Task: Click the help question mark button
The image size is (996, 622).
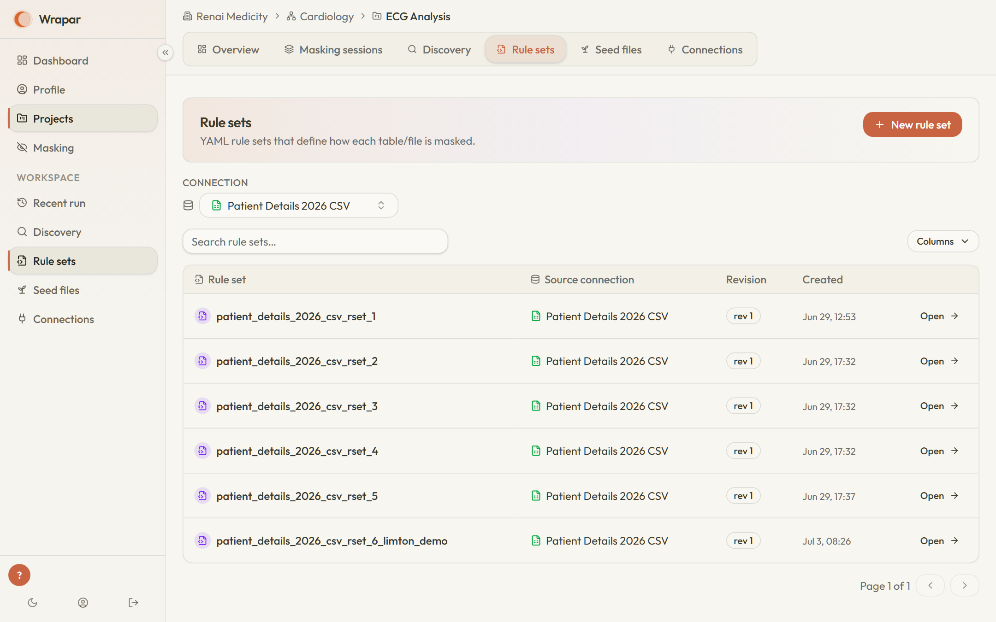Action: coord(19,575)
